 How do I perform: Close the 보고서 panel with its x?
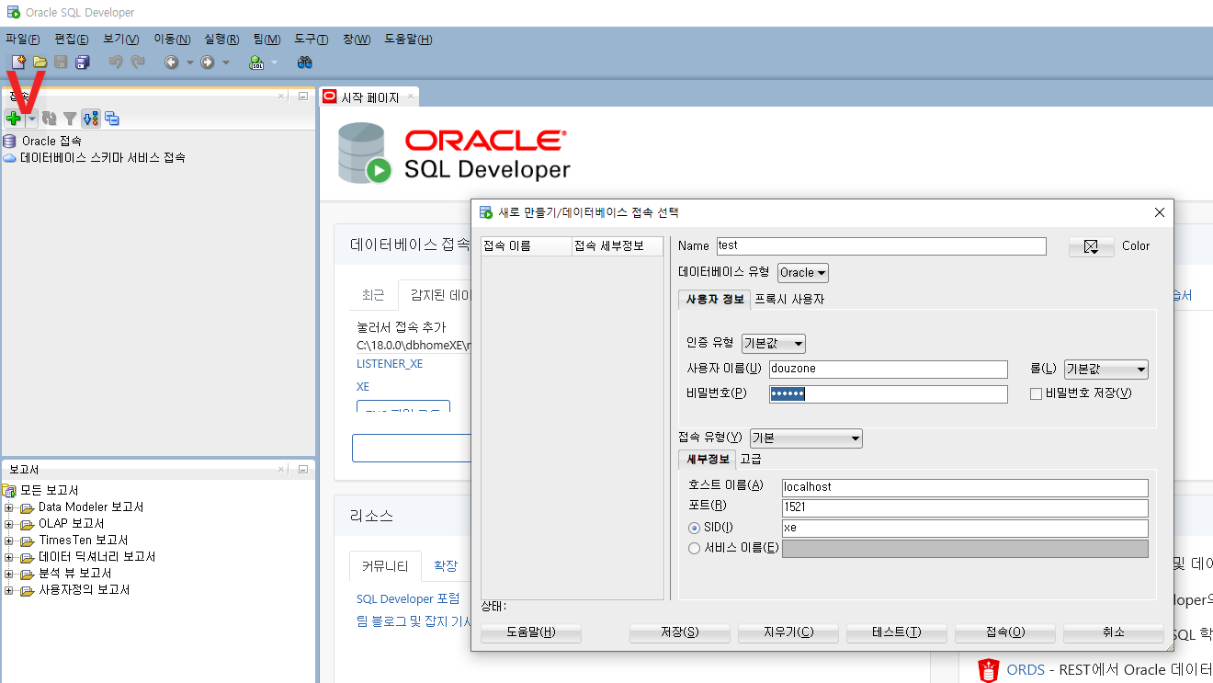(x=282, y=469)
